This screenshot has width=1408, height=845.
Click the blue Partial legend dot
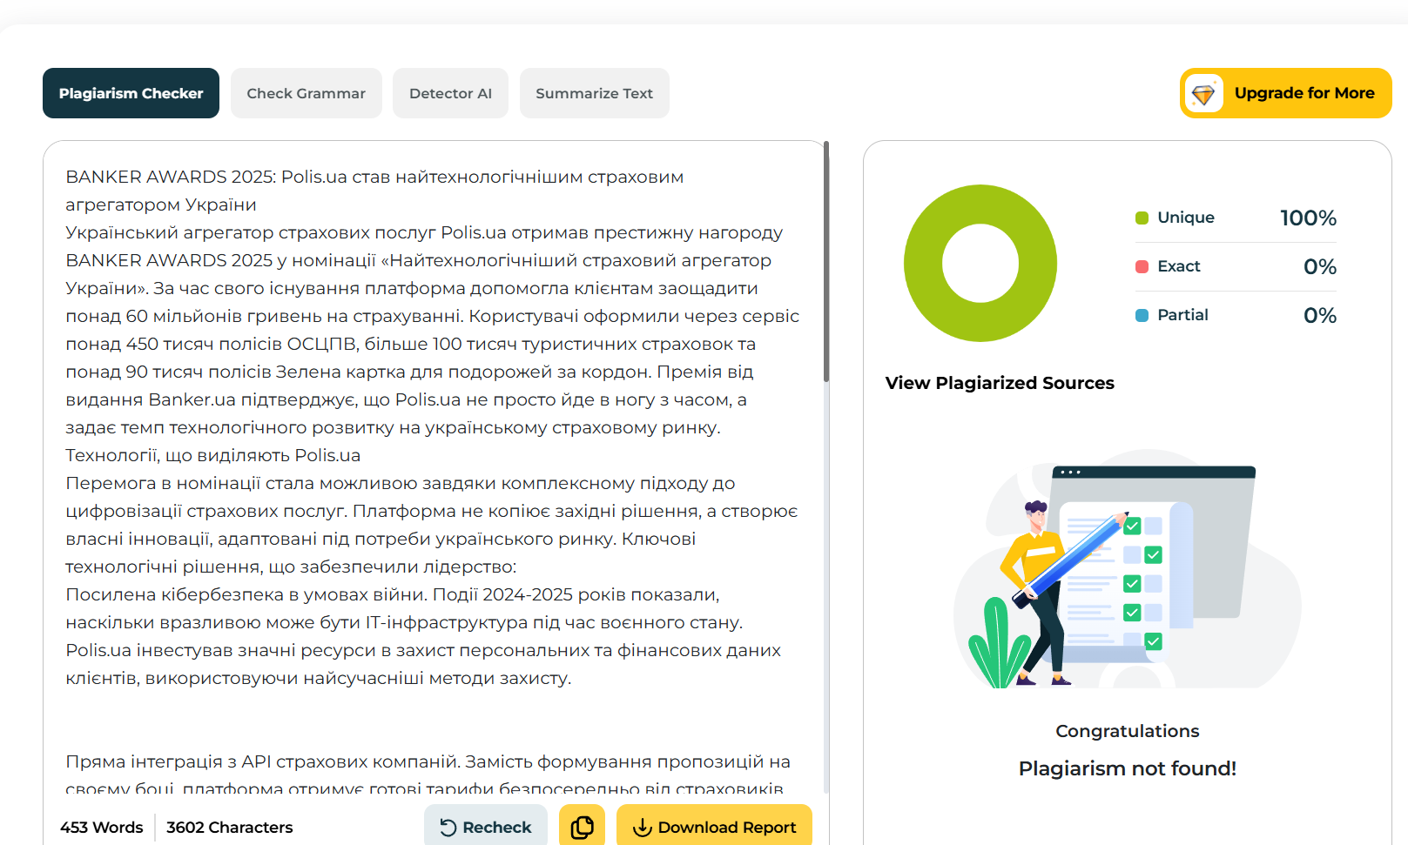click(1142, 315)
